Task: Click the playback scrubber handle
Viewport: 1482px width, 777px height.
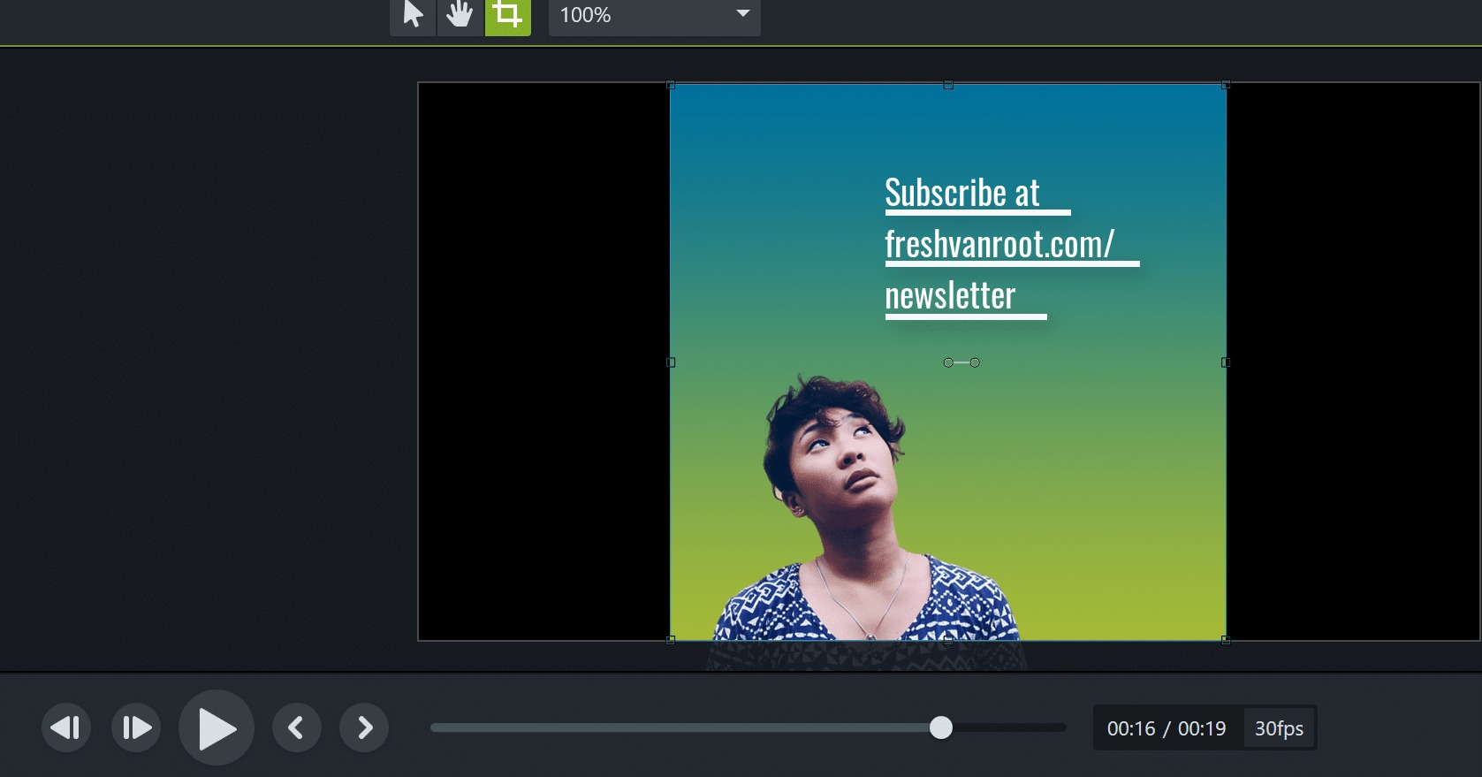Action: tap(941, 727)
